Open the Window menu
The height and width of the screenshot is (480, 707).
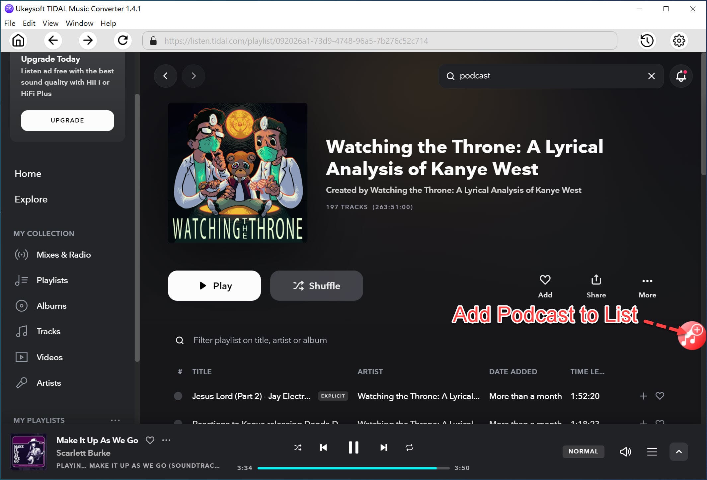[79, 23]
